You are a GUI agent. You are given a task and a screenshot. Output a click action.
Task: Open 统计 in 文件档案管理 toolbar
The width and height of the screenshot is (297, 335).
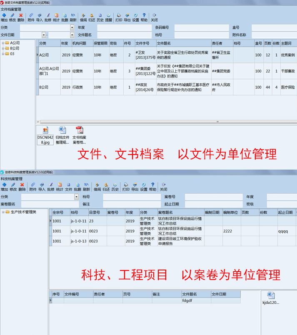56,17
